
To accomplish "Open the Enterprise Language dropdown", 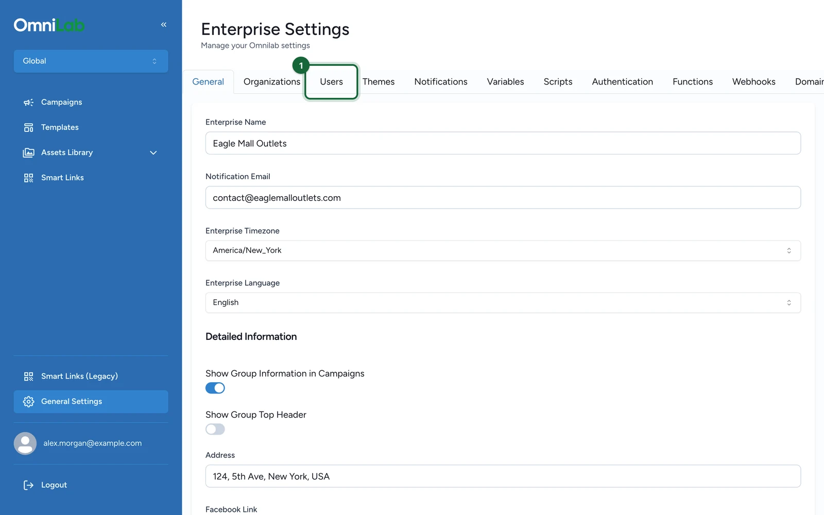I will click(503, 303).
